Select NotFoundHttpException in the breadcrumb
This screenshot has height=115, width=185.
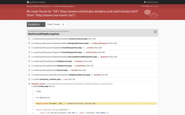(x=64, y=6)
